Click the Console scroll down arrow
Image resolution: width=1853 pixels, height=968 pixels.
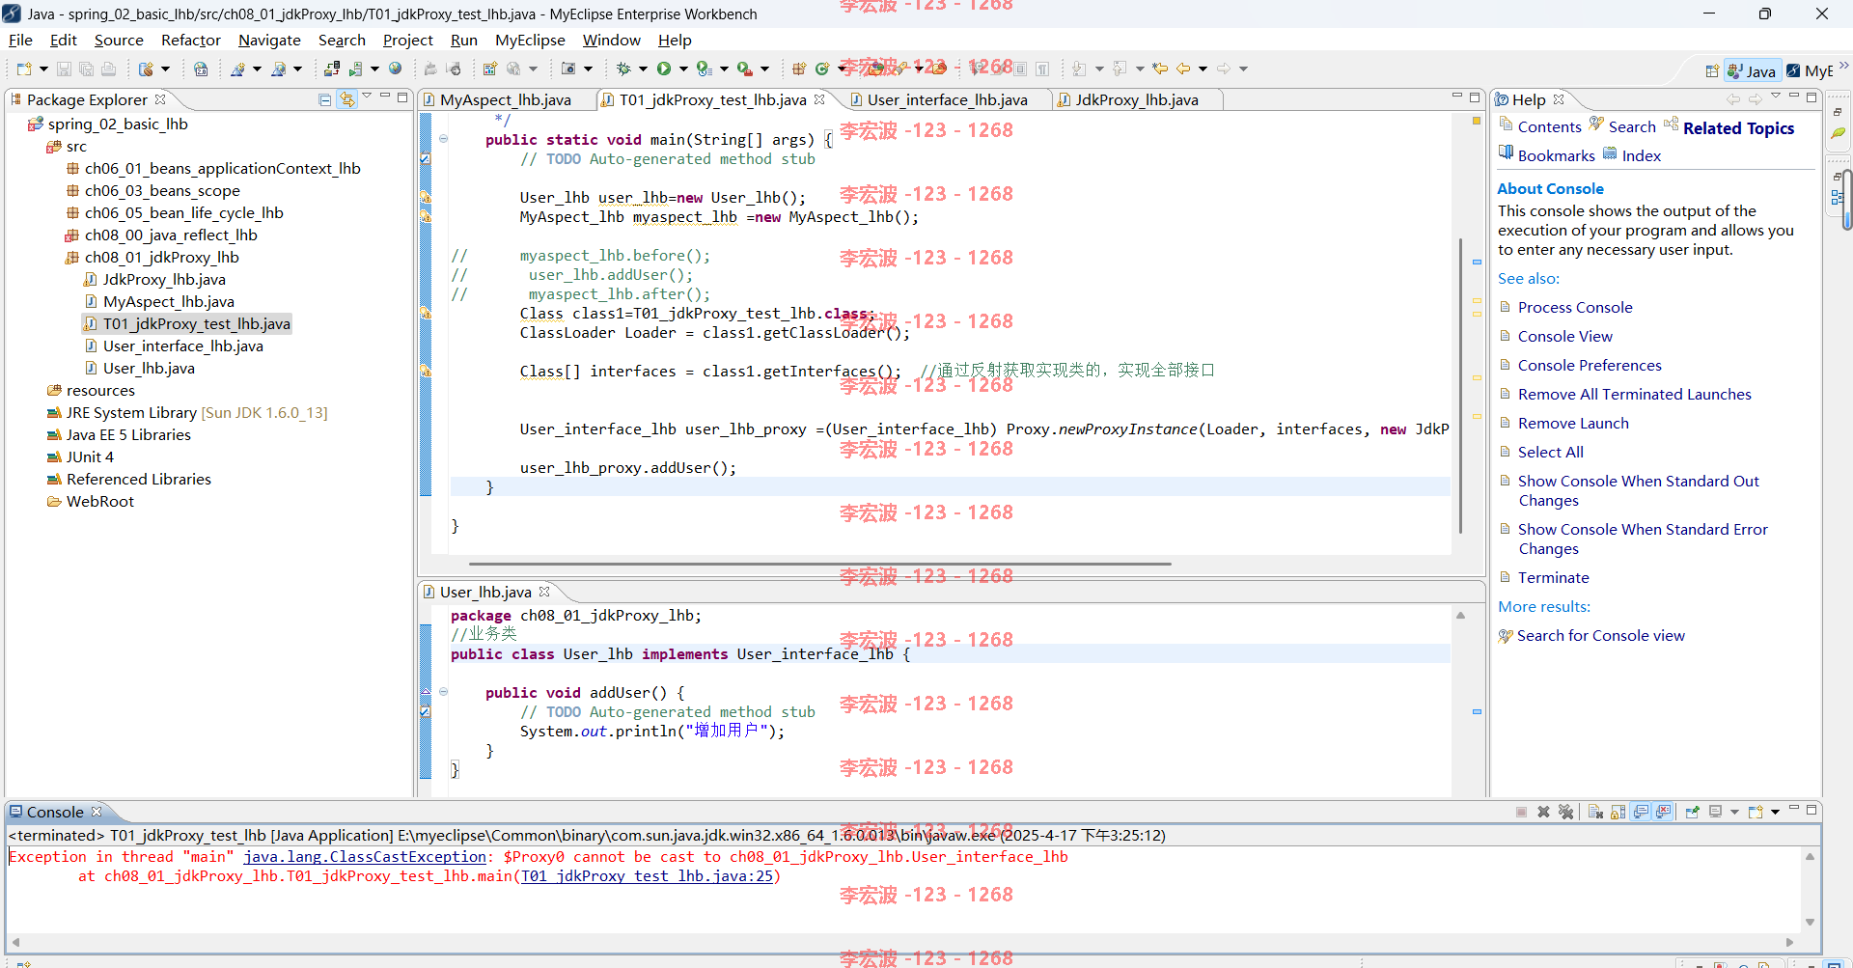click(x=1810, y=922)
